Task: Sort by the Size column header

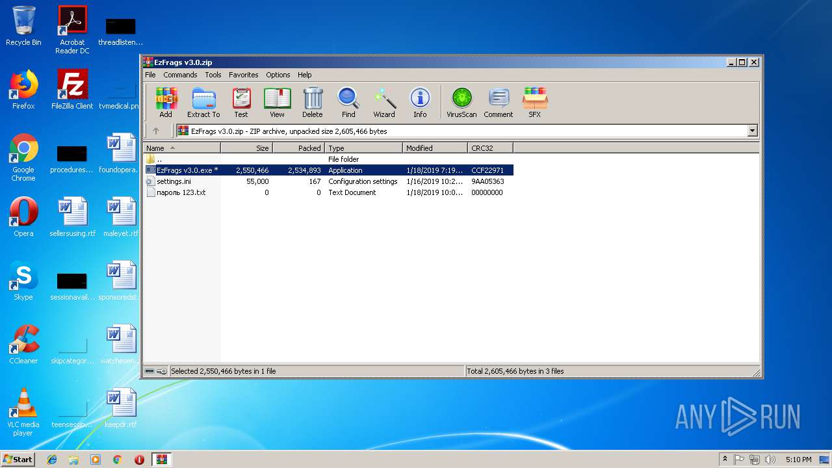Action: click(246, 148)
